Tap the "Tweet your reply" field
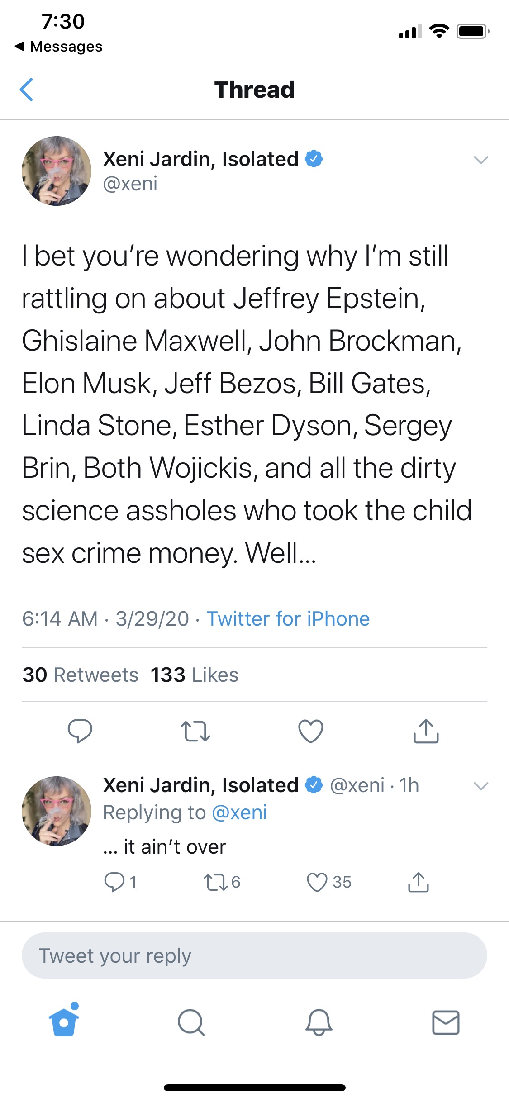The width and height of the screenshot is (509, 1102). tap(254, 955)
